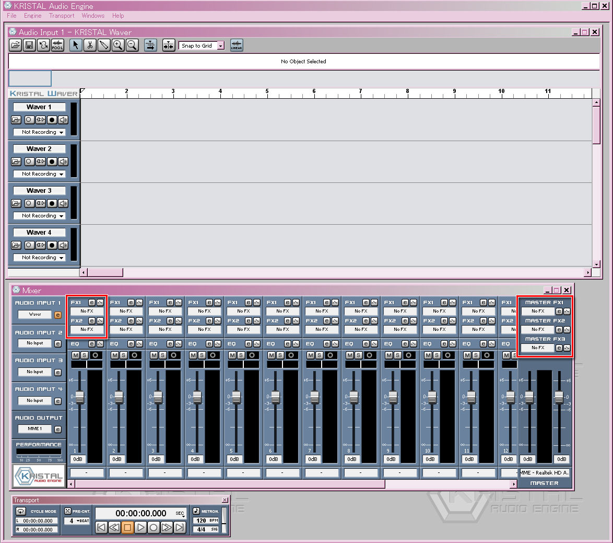Rewind to start in Transport
The width and height of the screenshot is (613, 543).
click(101, 527)
